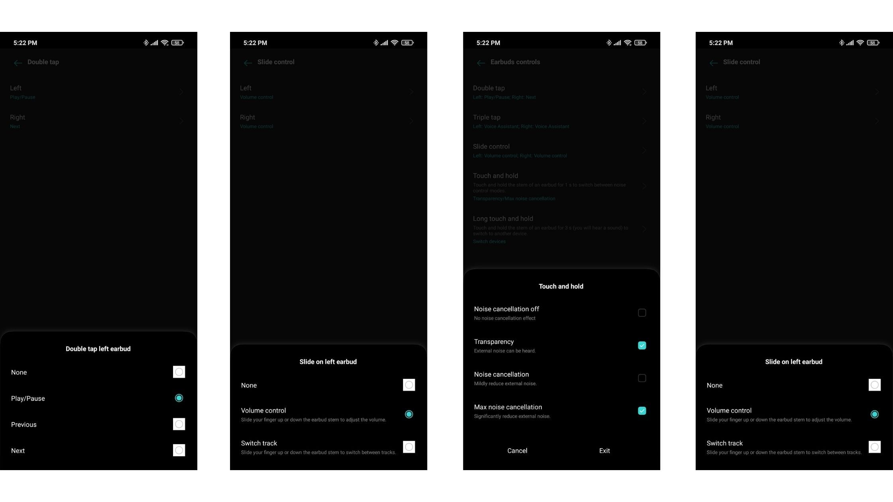Enable the Play/Pause radio button

click(179, 398)
